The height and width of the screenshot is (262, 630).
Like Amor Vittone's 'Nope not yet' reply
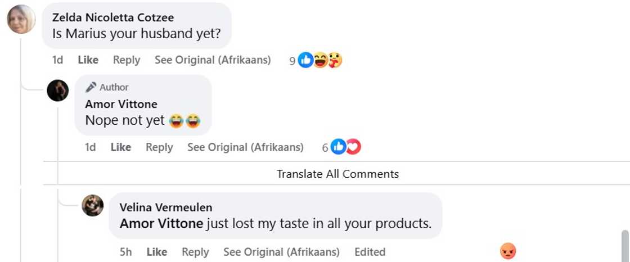(120, 147)
